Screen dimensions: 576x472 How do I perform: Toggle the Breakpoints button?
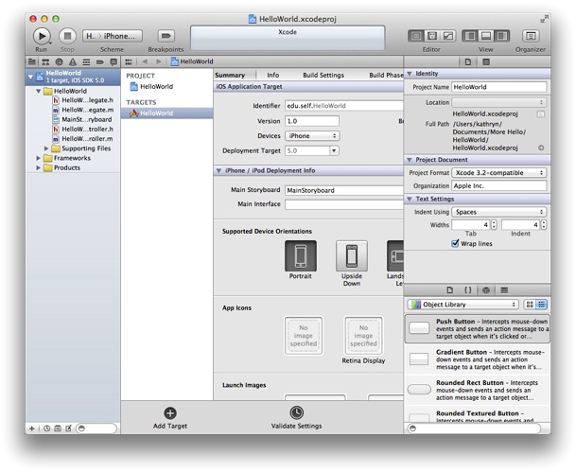pyautogui.click(x=166, y=35)
